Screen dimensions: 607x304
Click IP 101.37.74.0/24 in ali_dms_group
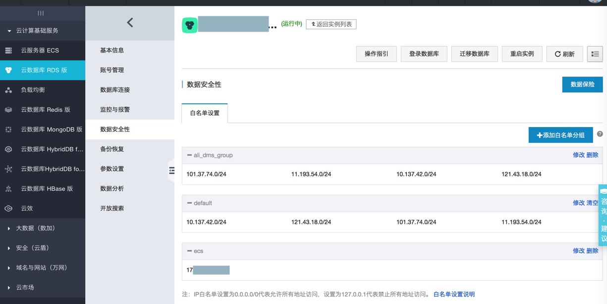click(x=206, y=174)
